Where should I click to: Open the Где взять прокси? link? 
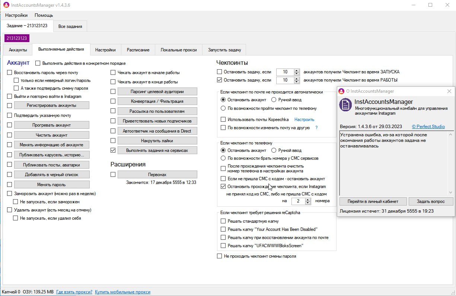(x=74, y=292)
